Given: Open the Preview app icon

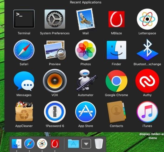Looking at the screenshot, I should (55, 50).
